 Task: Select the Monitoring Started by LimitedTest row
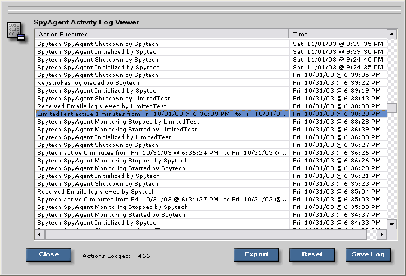click(211, 129)
